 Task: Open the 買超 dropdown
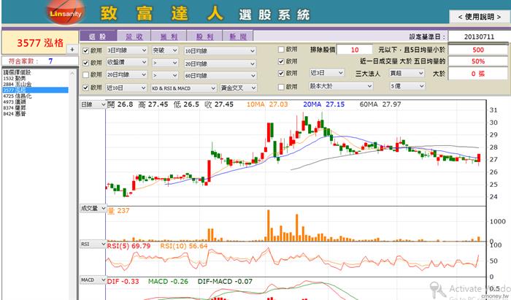pos(407,73)
